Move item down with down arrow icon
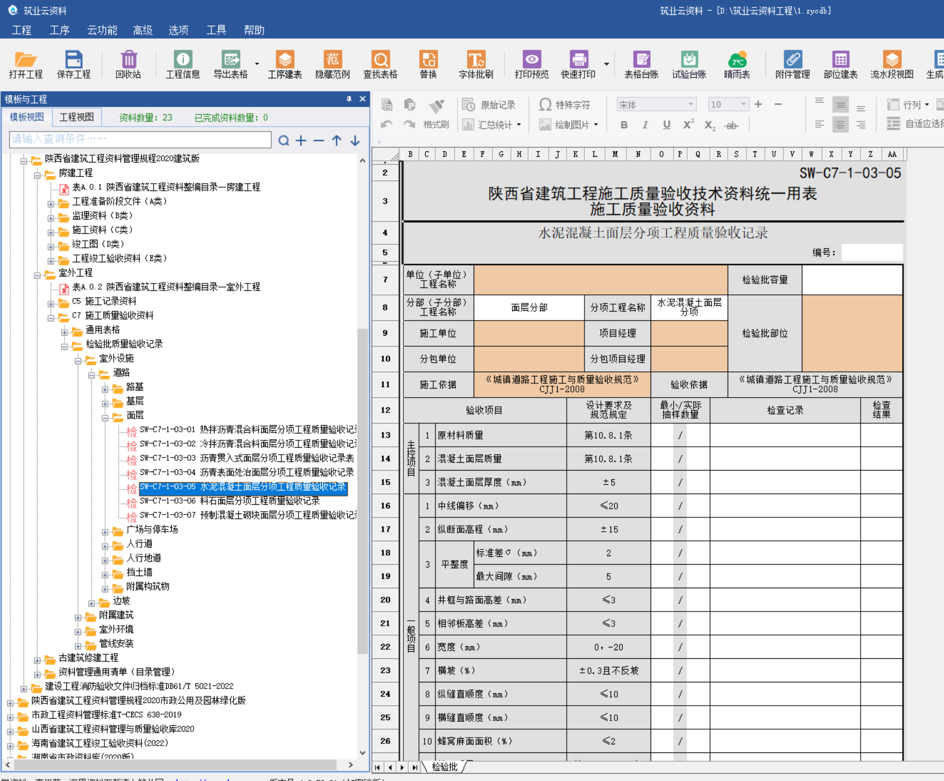This screenshot has height=781, width=944. tap(355, 140)
